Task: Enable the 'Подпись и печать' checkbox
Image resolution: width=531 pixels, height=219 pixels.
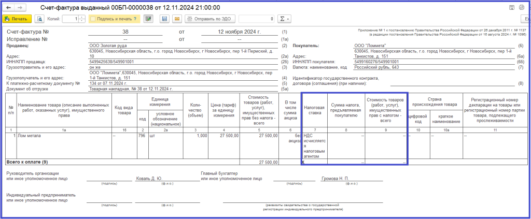Action: 93,19
